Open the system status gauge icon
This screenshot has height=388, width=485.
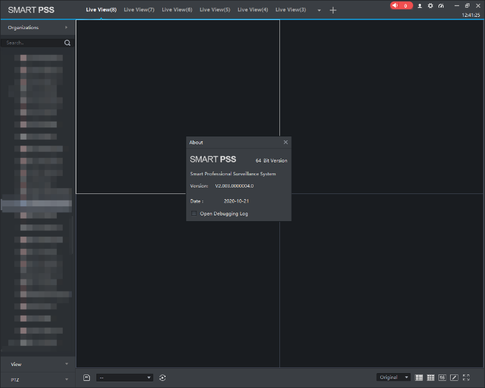point(441,6)
